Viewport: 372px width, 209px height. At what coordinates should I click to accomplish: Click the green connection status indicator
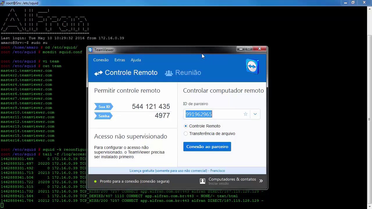click(x=95, y=181)
